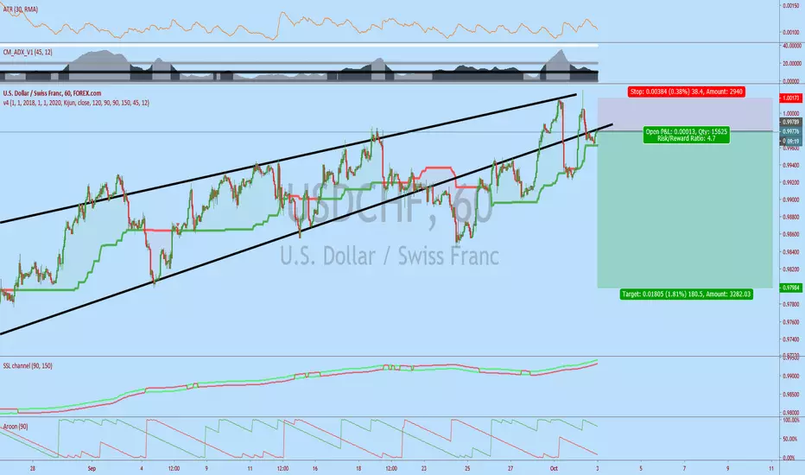Click the 50.00% Aroon scale value
805x475 pixels.
(791, 439)
